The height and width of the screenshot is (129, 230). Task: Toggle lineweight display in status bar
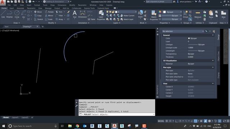click(x=201, y=121)
